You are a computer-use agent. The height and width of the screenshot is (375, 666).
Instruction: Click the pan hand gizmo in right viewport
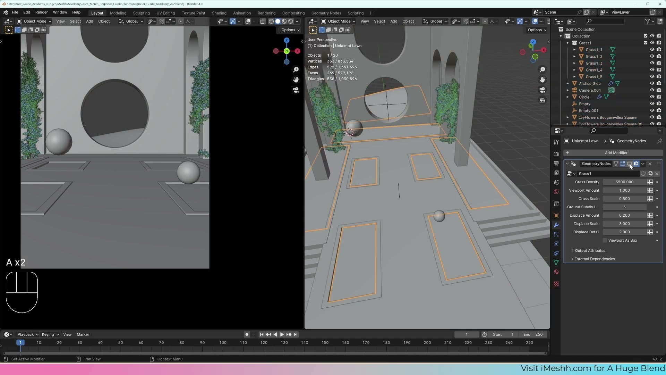[x=542, y=80]
